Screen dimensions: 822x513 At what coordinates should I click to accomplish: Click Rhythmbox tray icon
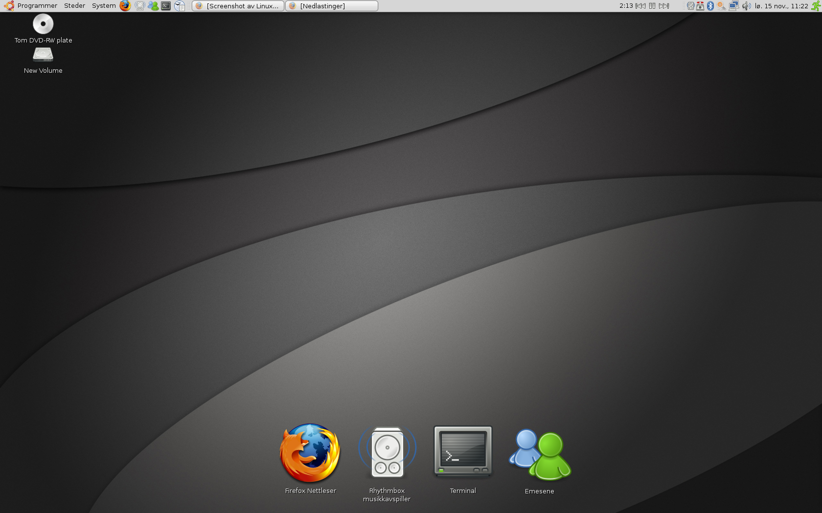[691, 6]
